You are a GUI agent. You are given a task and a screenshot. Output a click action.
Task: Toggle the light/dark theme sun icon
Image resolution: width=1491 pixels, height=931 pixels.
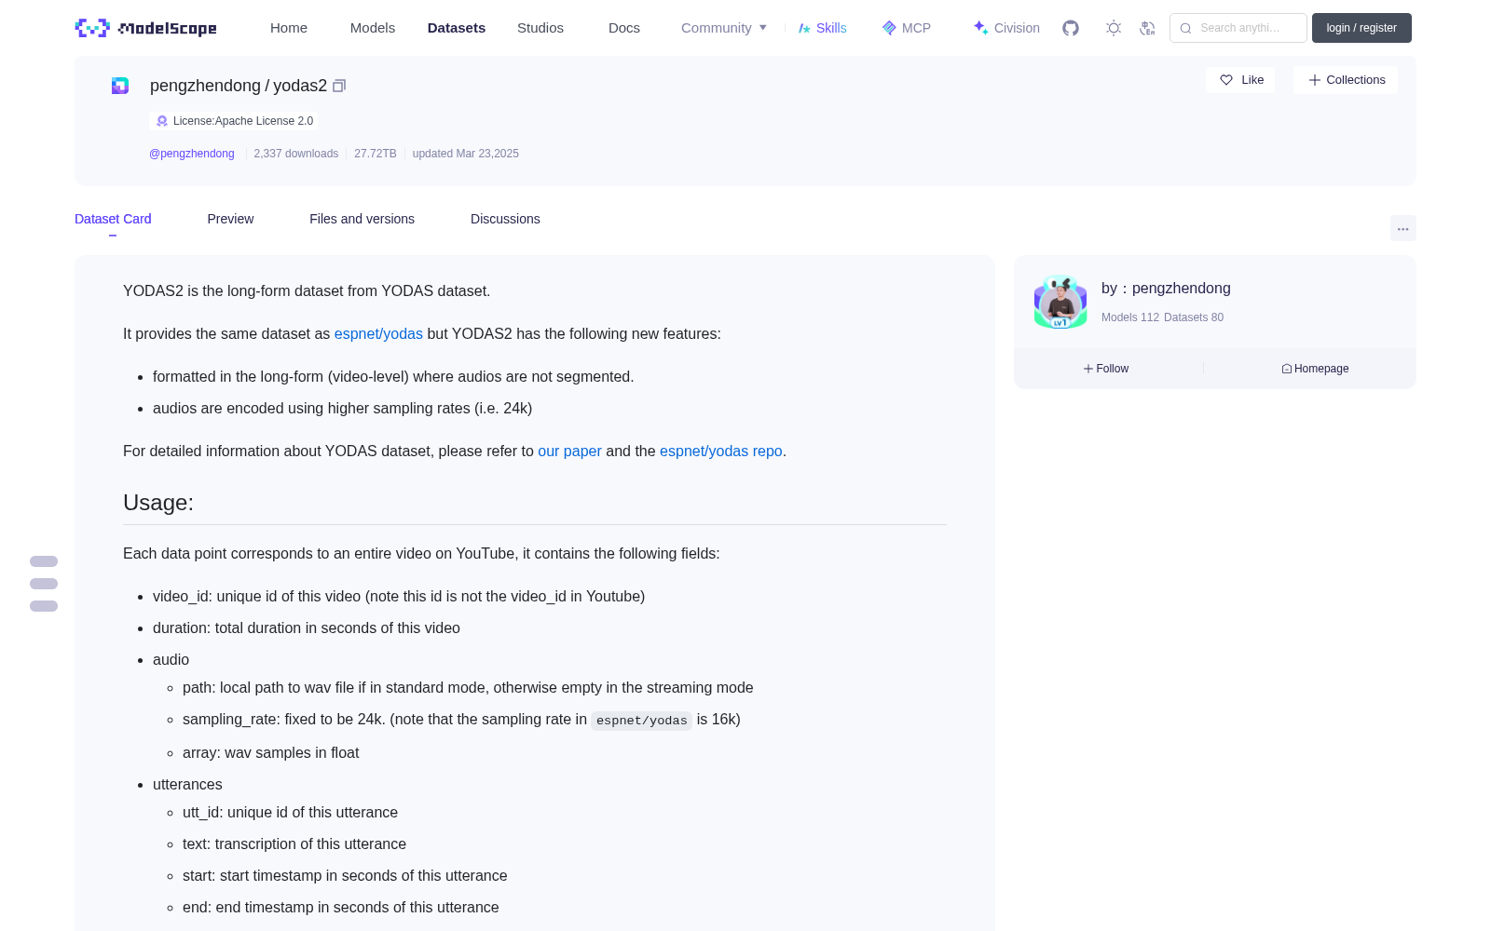click(x=1114, y=28)
